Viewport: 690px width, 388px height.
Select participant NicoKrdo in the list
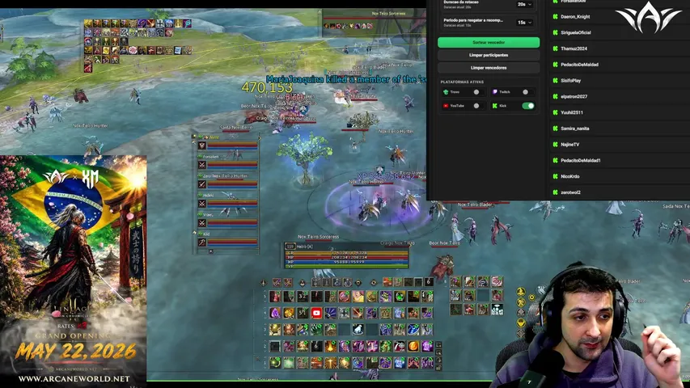(x=569, y=176)
